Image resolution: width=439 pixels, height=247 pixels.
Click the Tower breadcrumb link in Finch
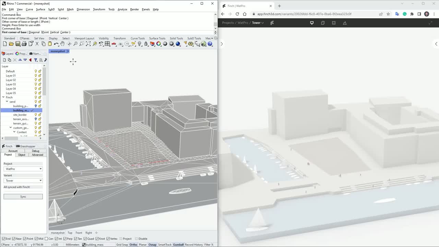click(257, 23)
